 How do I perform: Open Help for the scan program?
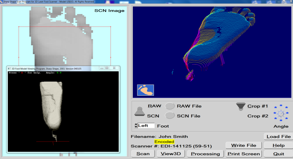click(x=278, y=145)
